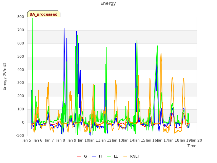Screen dimensions: 217x163
Task: Click the Jan 13 x-axis date label
Action: point(117,140)
